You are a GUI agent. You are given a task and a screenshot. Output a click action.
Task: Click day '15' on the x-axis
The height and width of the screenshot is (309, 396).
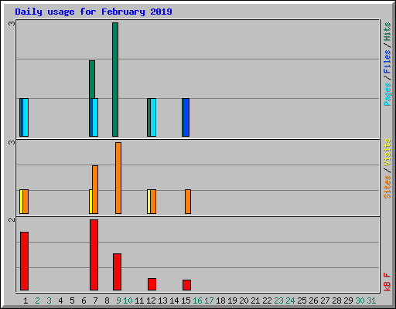coord(186,301)
